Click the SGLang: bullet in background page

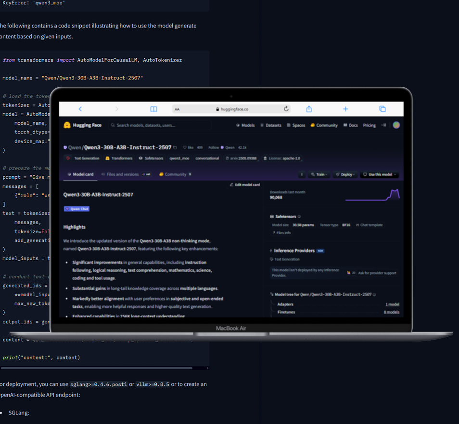(19, 413)
